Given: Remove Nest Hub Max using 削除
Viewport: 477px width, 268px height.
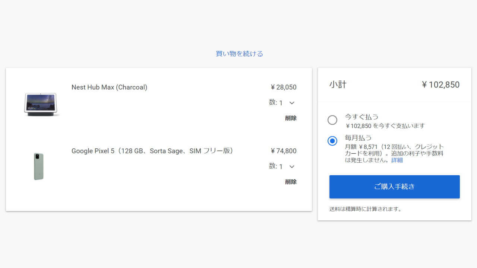Looking at the screenshot, I should (291, 118).
